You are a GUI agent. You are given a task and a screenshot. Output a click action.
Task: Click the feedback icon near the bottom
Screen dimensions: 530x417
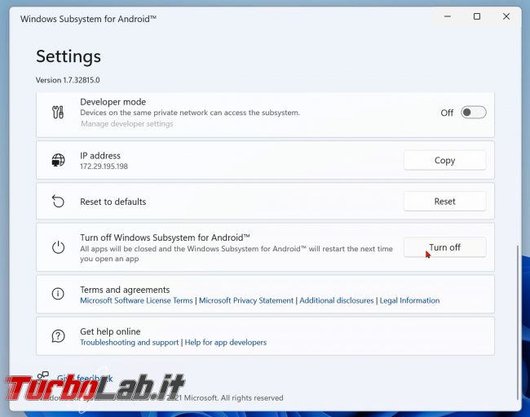coord(43,375)
